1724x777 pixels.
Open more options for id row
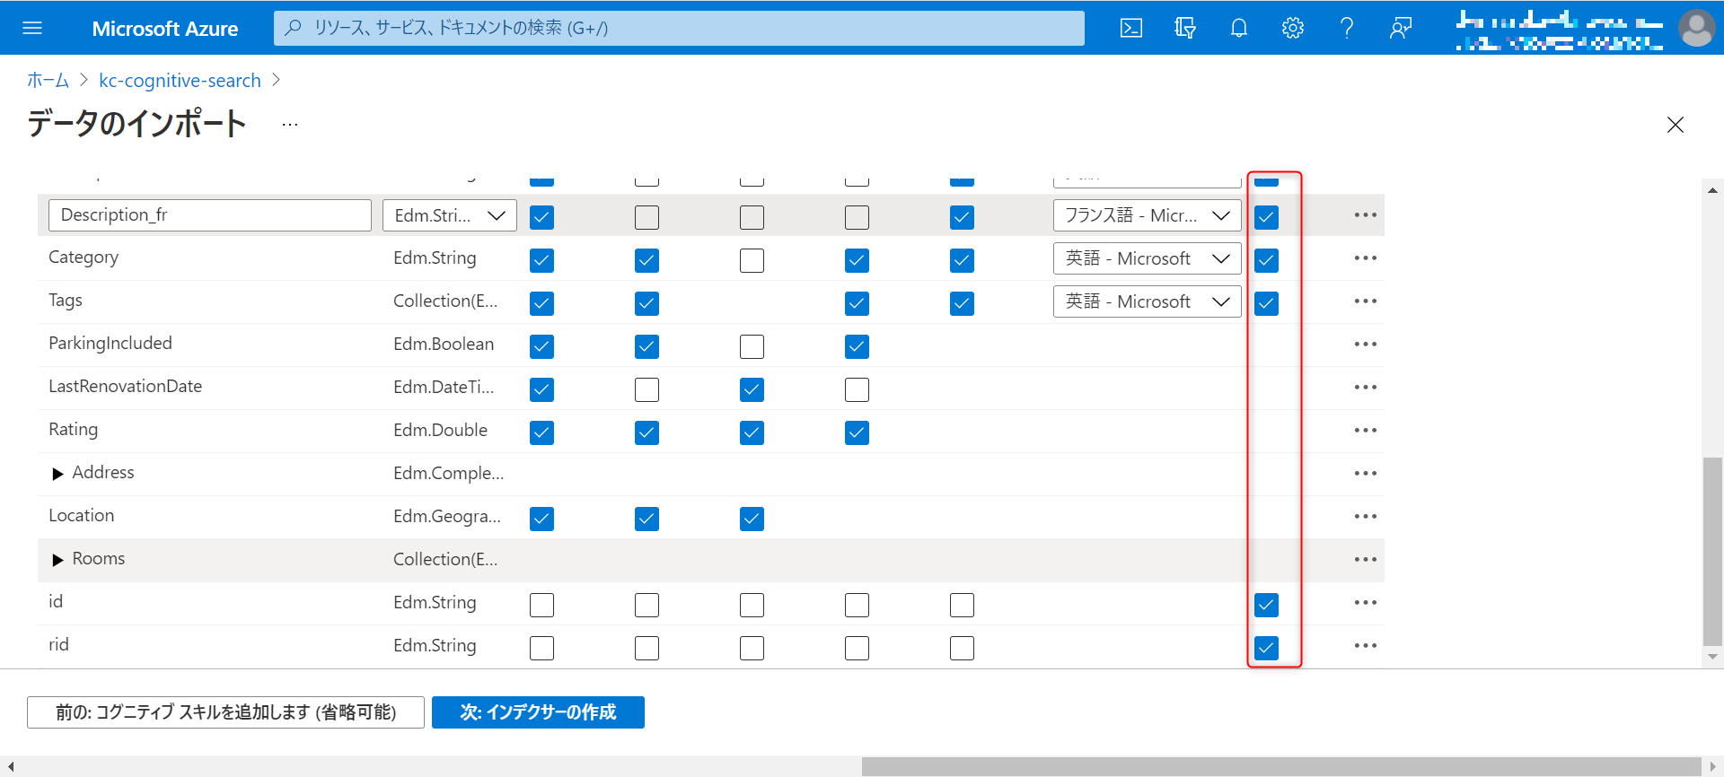point(1366,603)
